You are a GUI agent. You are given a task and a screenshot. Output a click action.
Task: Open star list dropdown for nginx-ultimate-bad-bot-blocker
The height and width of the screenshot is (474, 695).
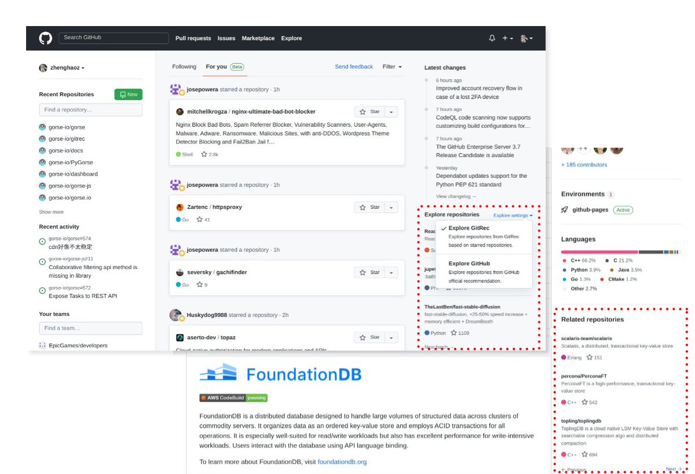[x=391, y=112]
